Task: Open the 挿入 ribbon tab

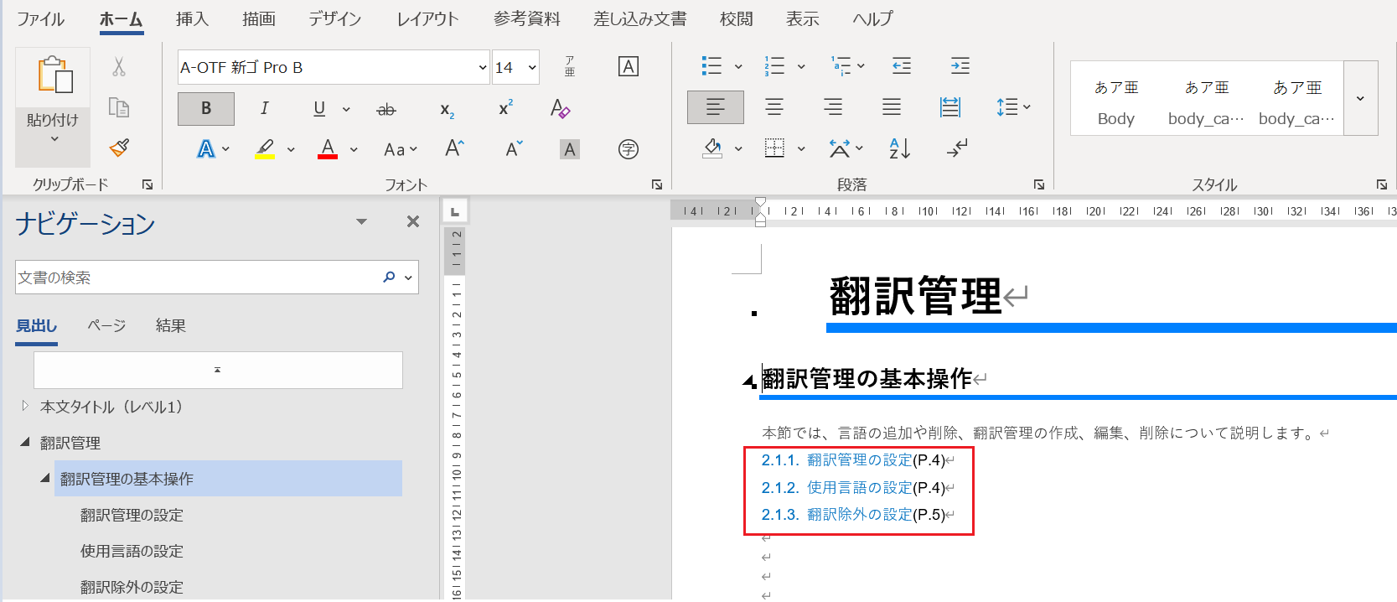Action: pyautogui.click(x=192, y=18)
